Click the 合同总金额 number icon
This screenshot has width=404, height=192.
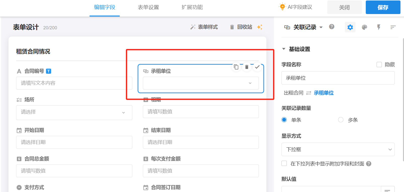pyautogui.click(x=19, y=159)
